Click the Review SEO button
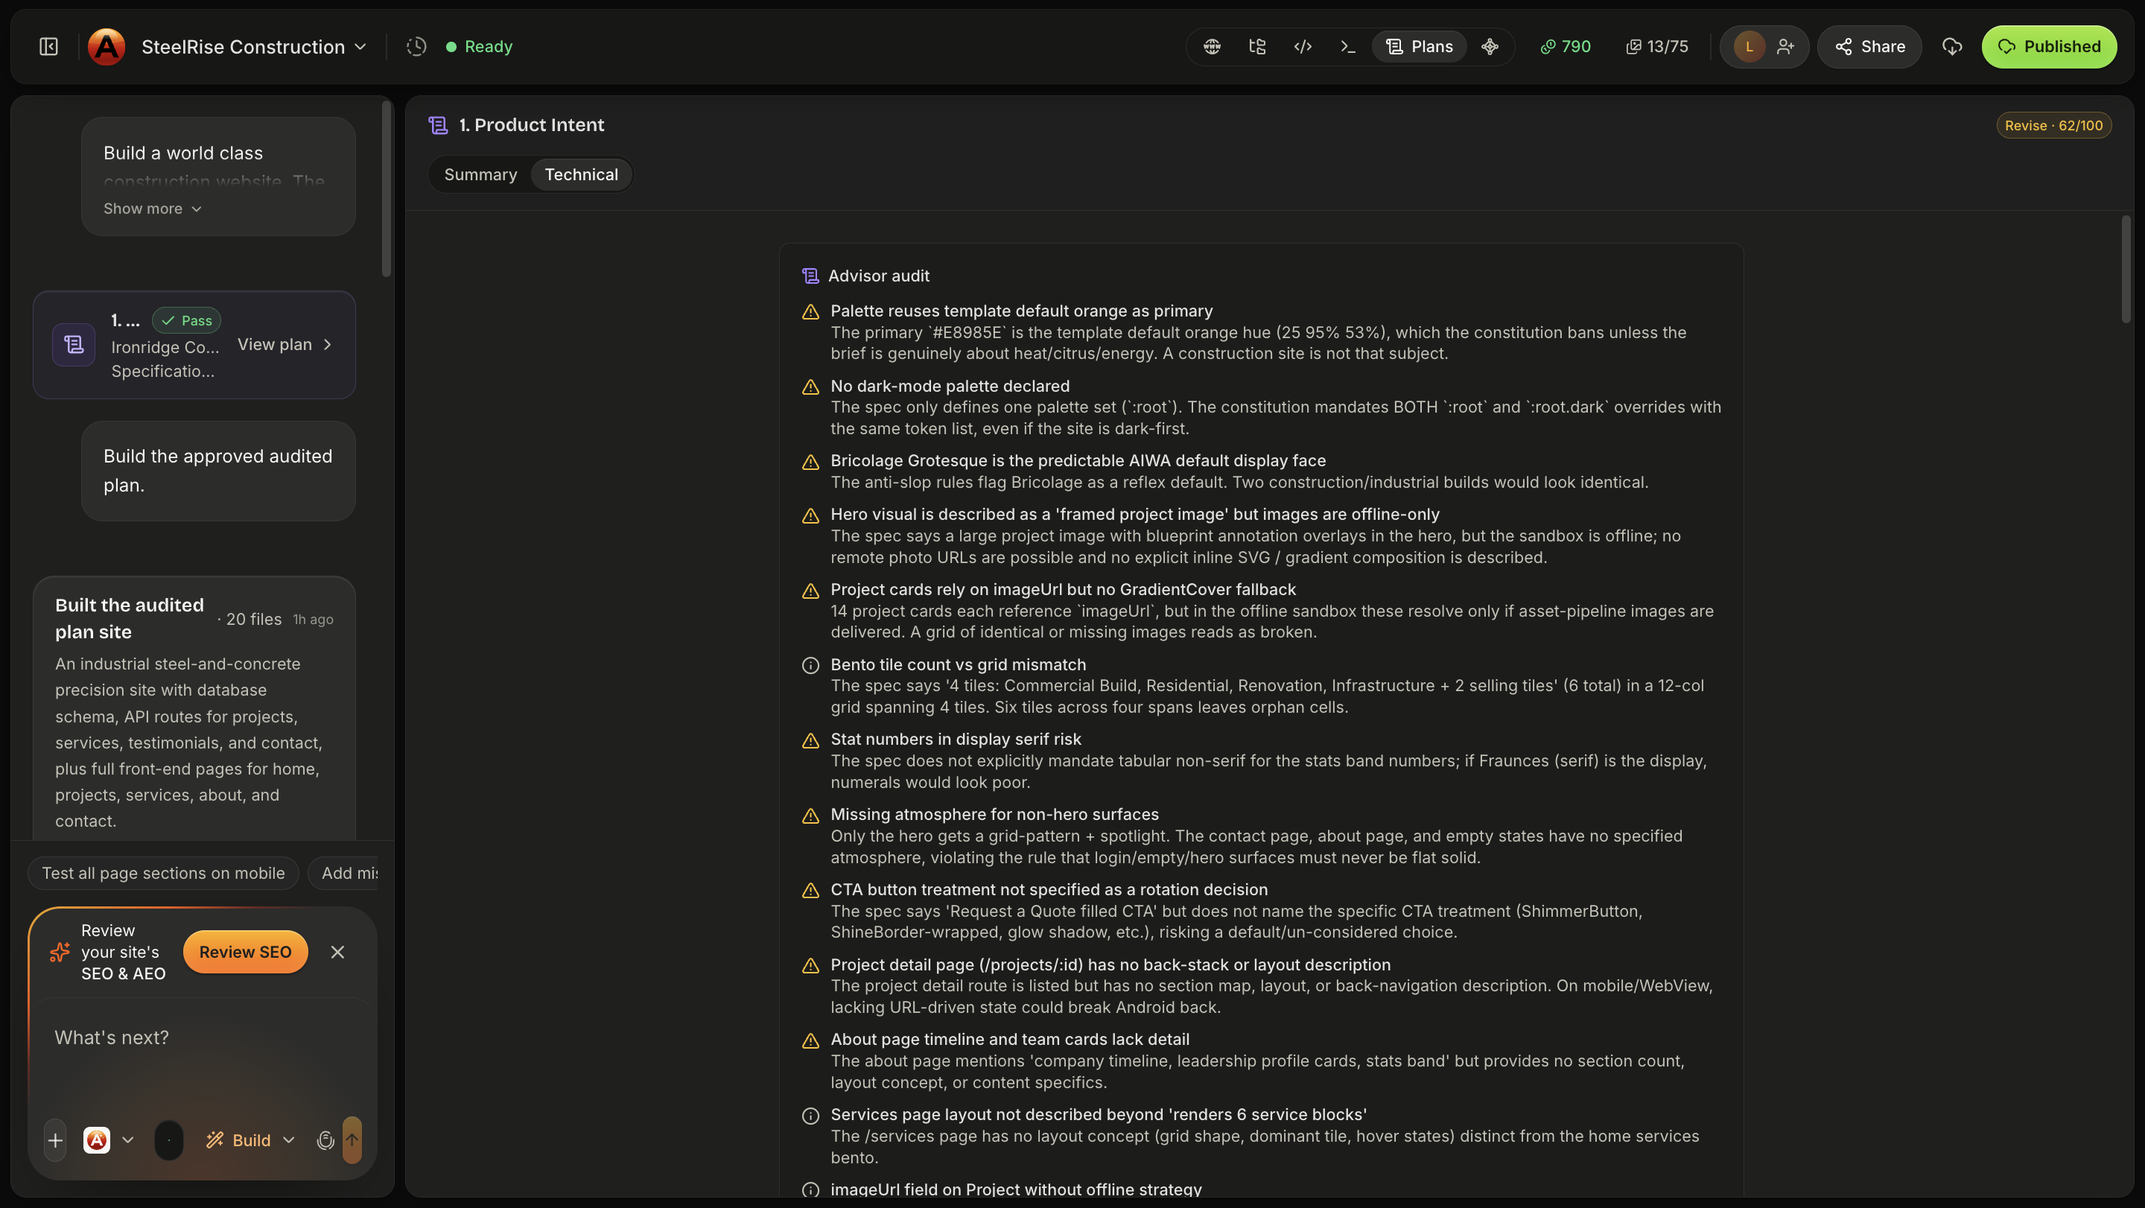This screenshot has width=2145, height=1208. click(245, 952)
